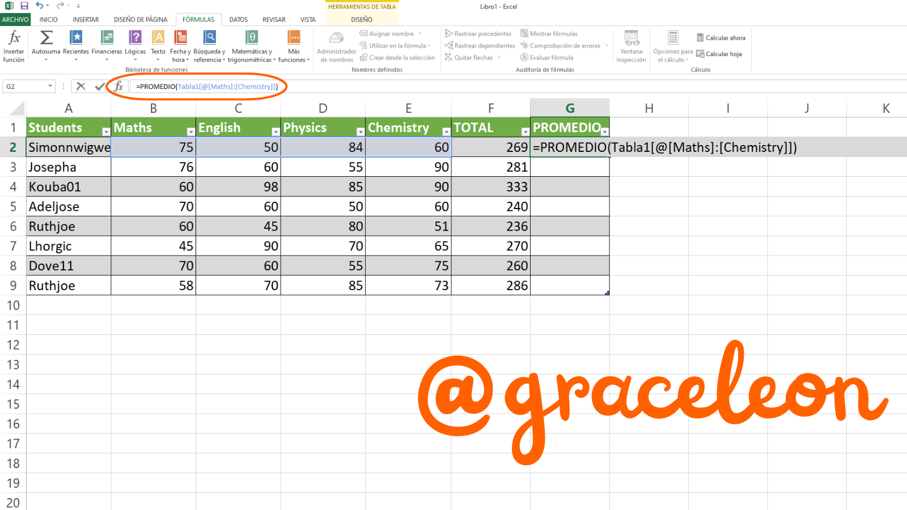Click Calcular ahora
This screenshot has width=907, height=510.
[x=721, y=38]
